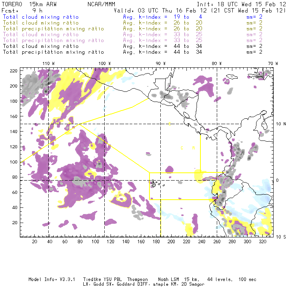Image resolution: width=288 pixels, height=288 pixels.
Task: Click the '10 S' latitude label
Action: coord(281,237)
